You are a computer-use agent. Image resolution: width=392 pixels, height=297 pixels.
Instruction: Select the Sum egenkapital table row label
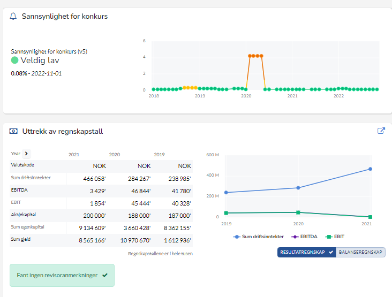point(27,227)
